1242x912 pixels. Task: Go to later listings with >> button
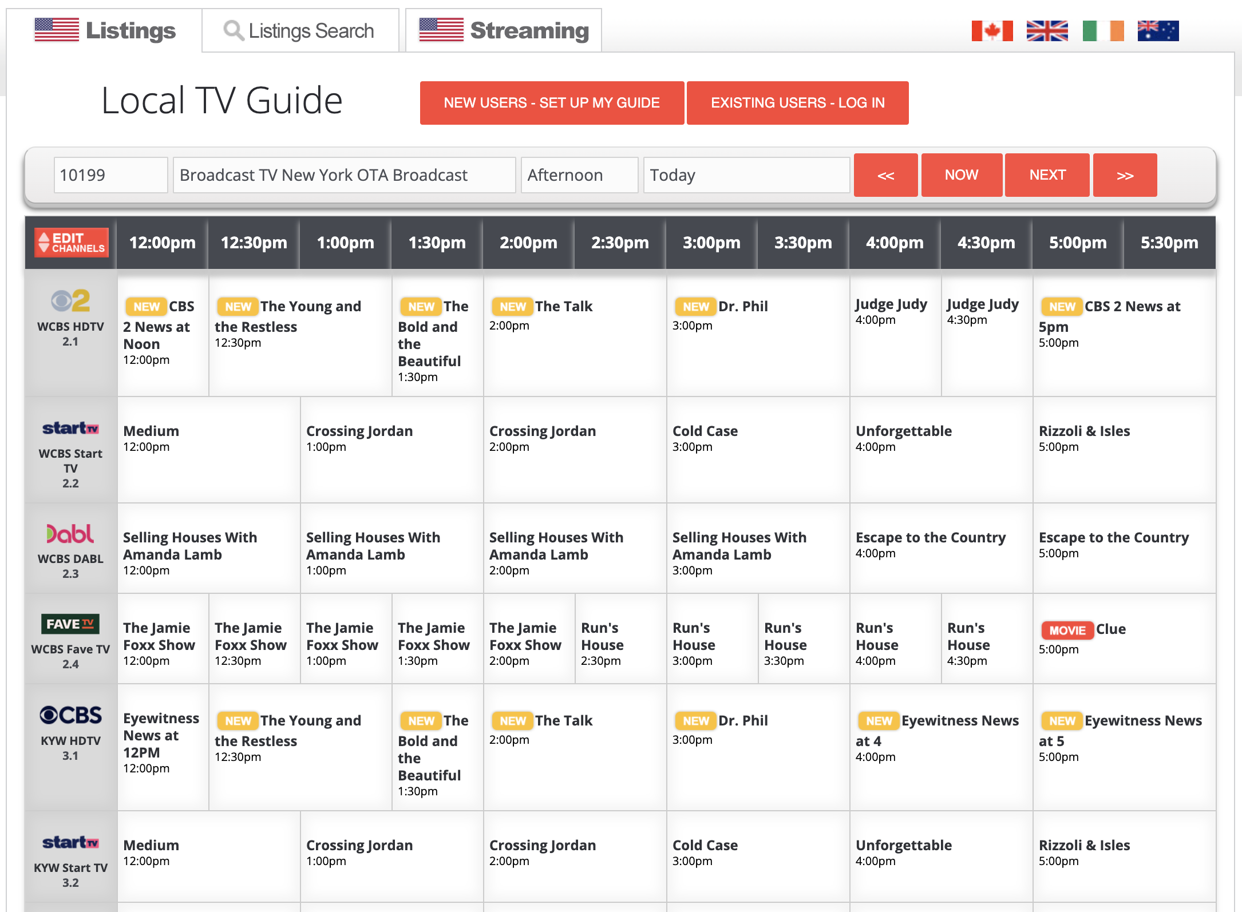(1125, 175)
